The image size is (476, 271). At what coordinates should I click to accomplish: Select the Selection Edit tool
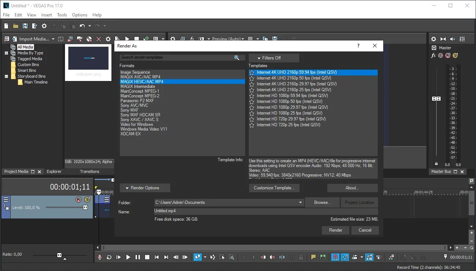point(222,257)
